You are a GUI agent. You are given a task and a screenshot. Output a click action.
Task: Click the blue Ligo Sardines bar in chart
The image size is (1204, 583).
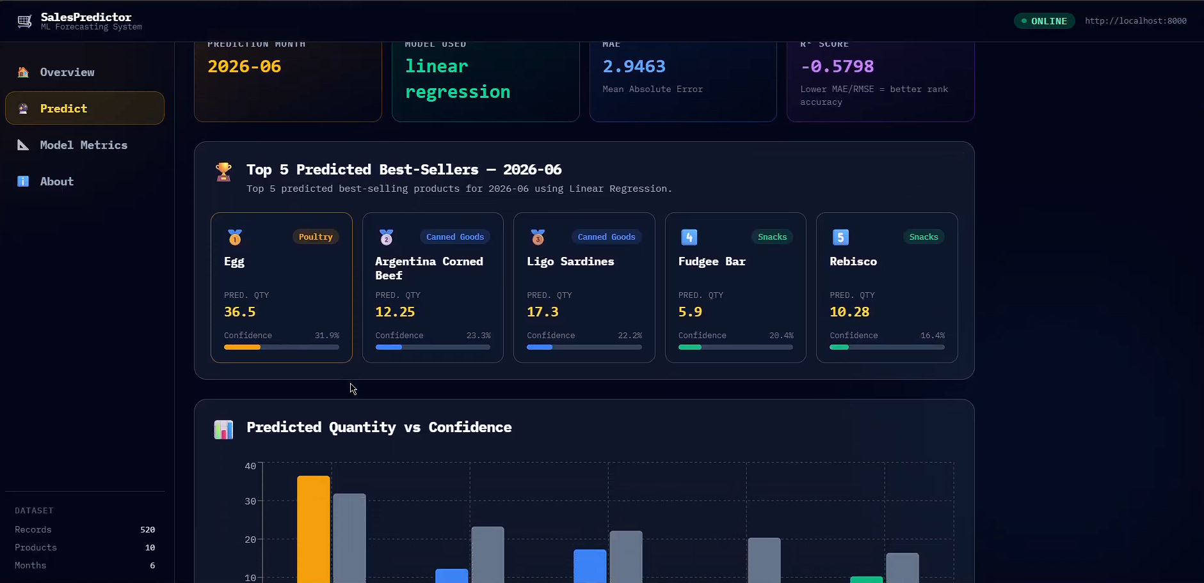click(x=590, y=566)
